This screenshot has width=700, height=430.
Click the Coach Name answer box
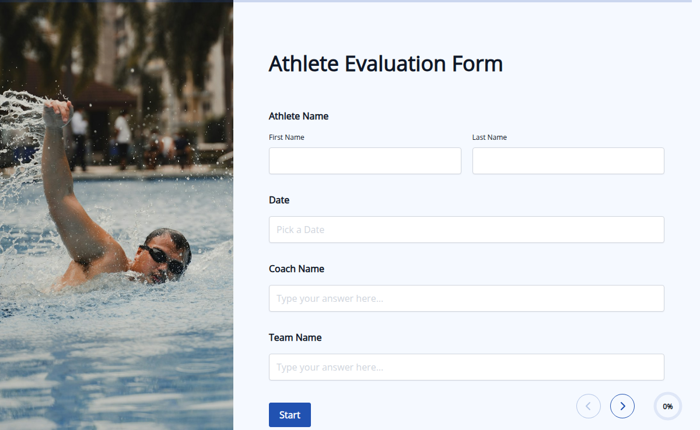[x=466, y=298]
